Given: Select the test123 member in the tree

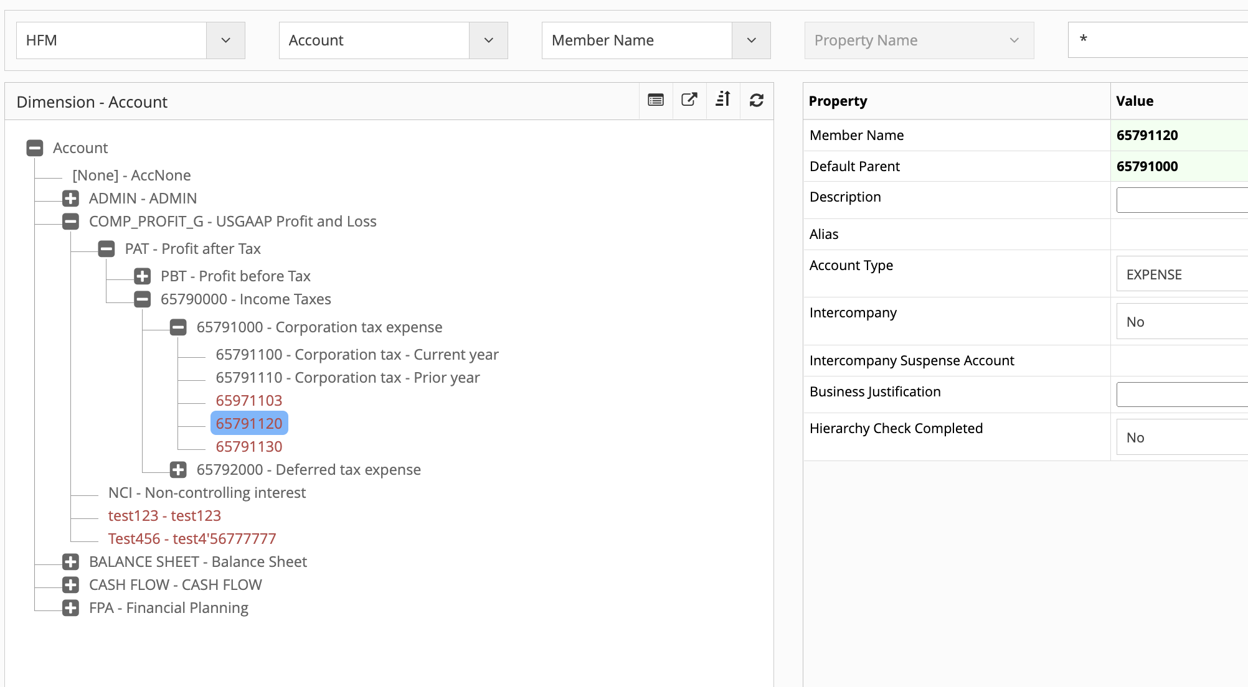Looking at the screenshot, I should [164, 515].
